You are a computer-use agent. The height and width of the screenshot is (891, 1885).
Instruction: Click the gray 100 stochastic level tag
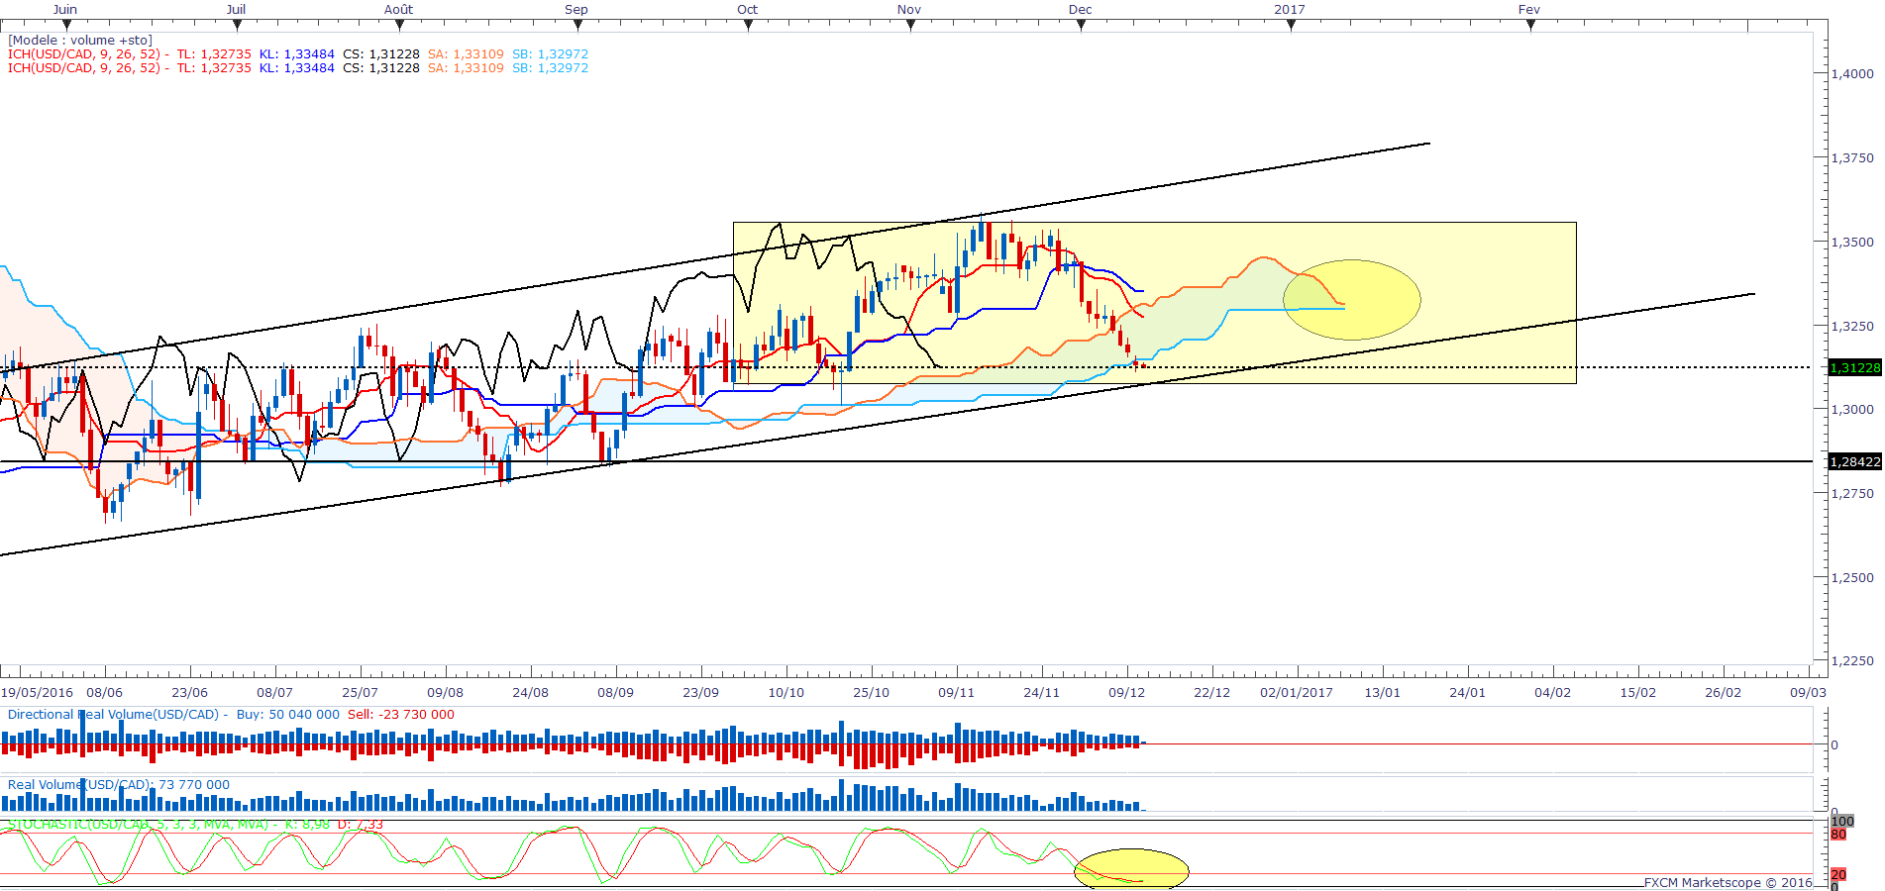point(1841,822)
